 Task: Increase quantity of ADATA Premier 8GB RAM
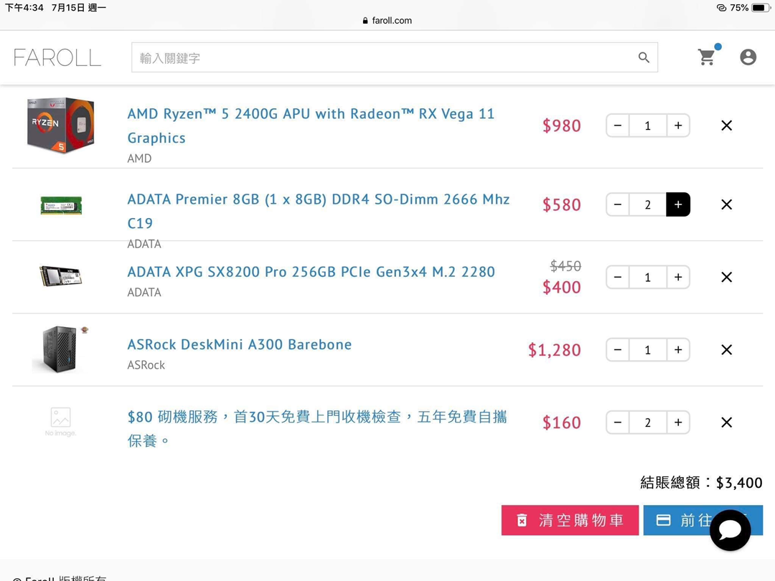click(678, 204)
